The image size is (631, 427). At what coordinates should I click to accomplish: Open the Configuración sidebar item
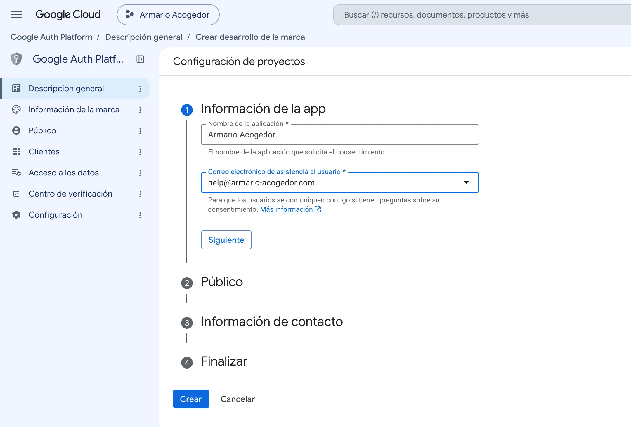click(56, 215)
